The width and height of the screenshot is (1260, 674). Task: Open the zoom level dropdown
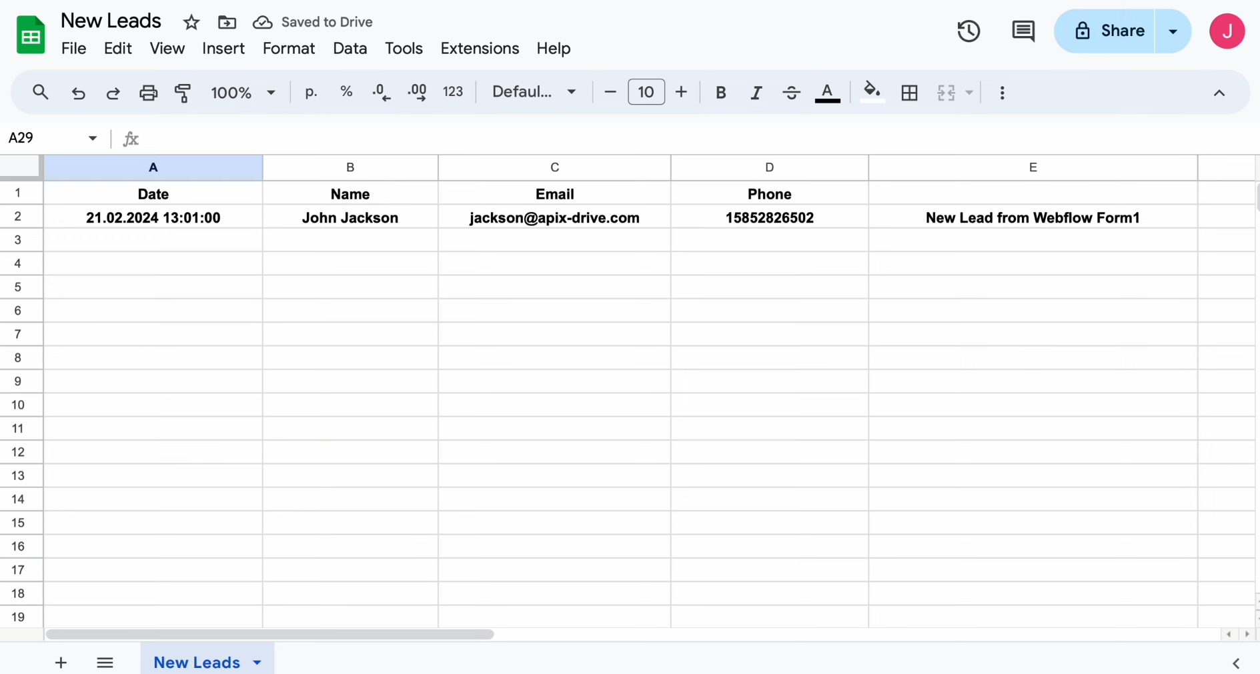point(242,93)
